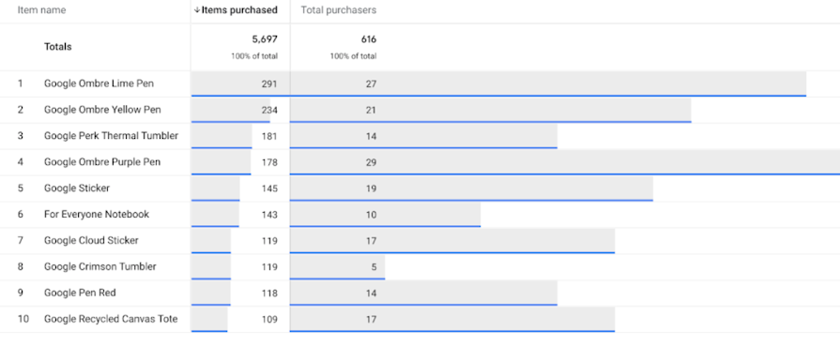Choose Google Recycled Canvas Tote item
This screenshot has width=840, height=347.
click(111, 319)
